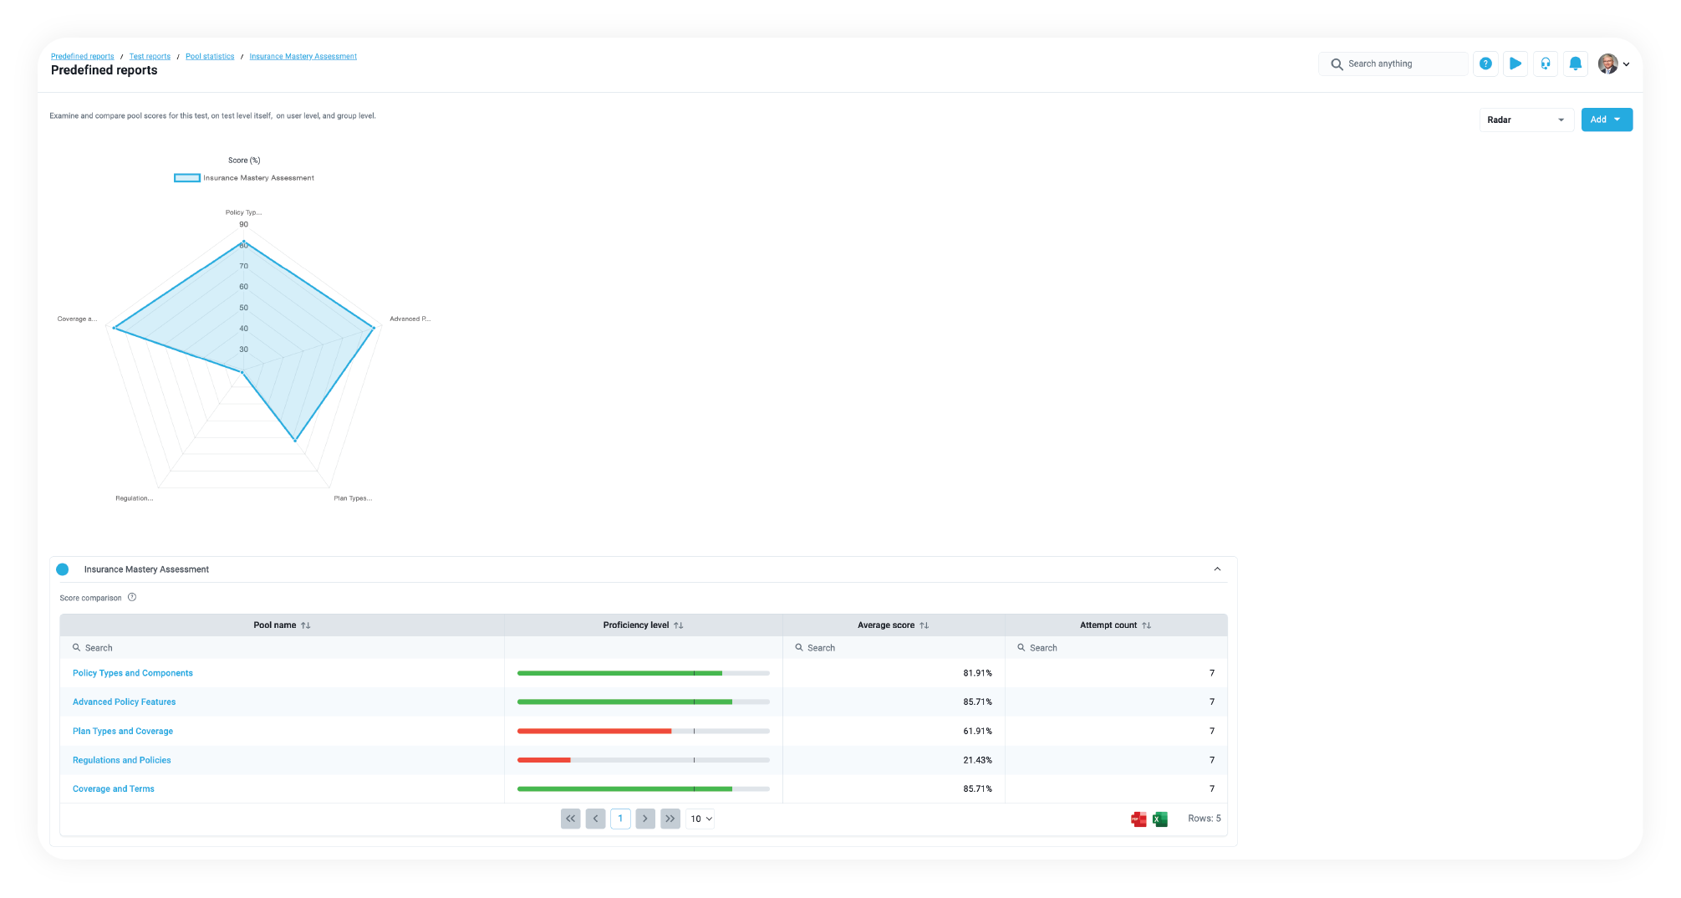Sort by Pool name column arrows
The height and width of the screenshot is (898, 1681).
point(306,625)
